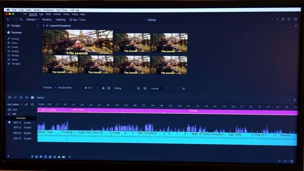Click the warning triangle icon at timeline right
The width and height of the screenshot is (304, 171).
click(294, 100)
